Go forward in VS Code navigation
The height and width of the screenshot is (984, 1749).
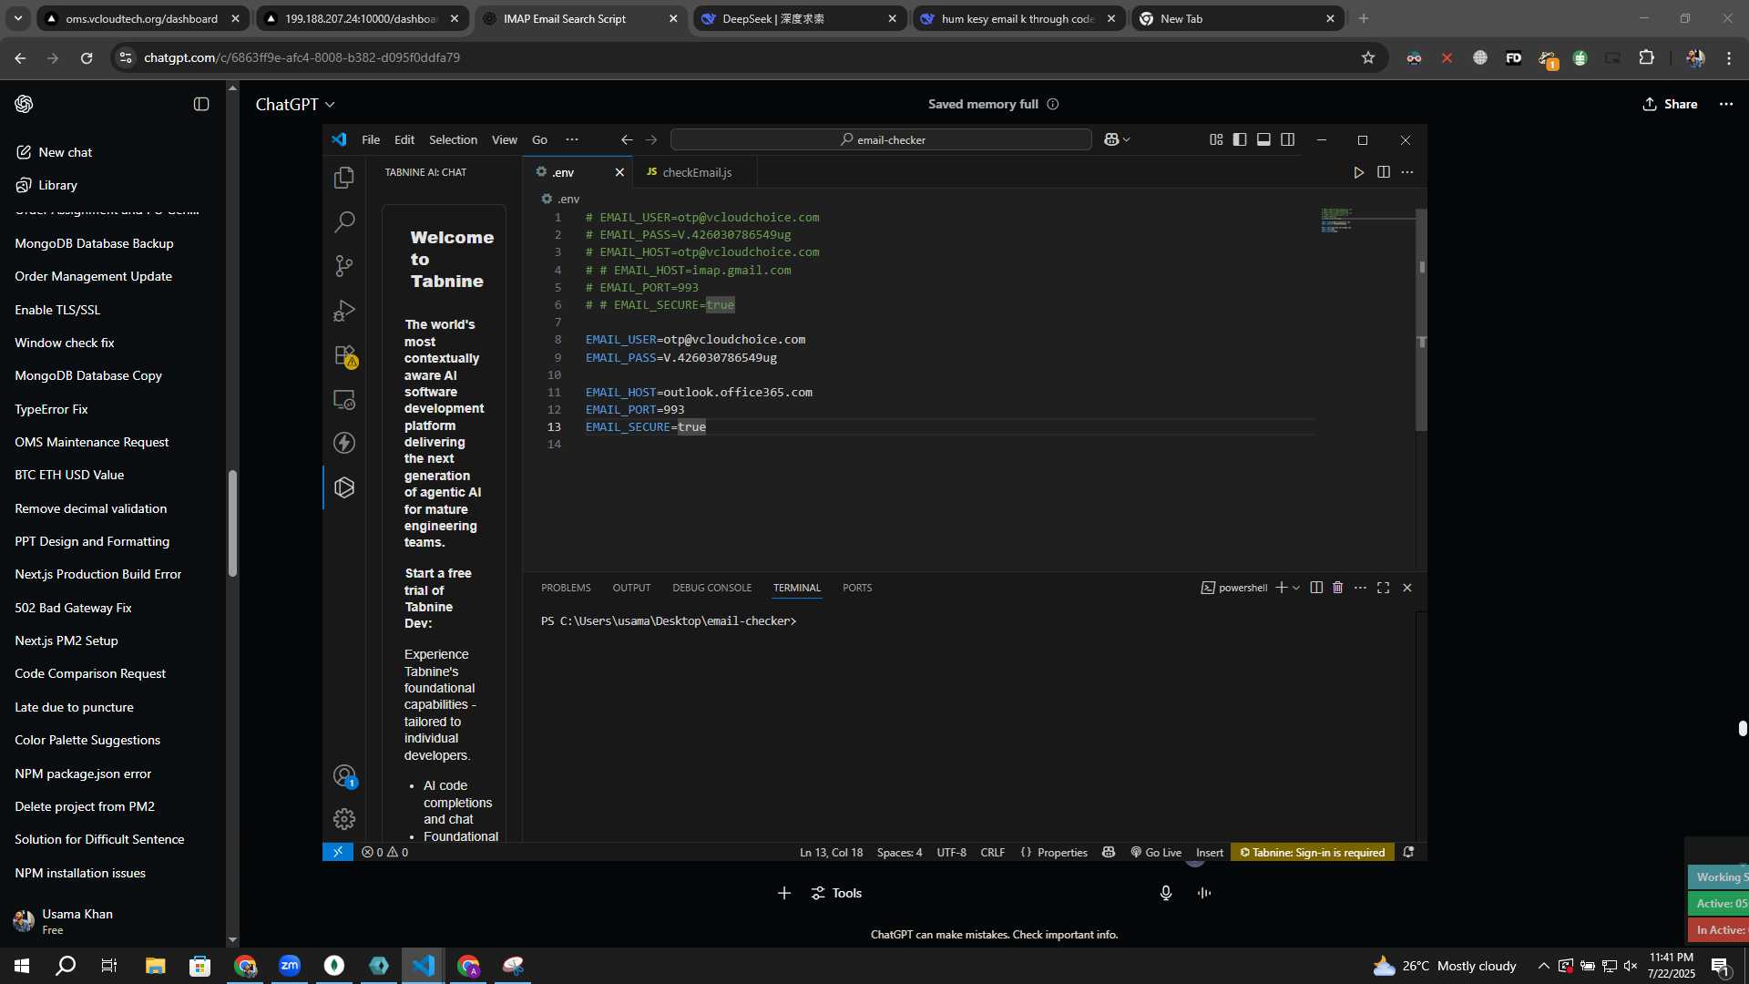click(651, 139)
